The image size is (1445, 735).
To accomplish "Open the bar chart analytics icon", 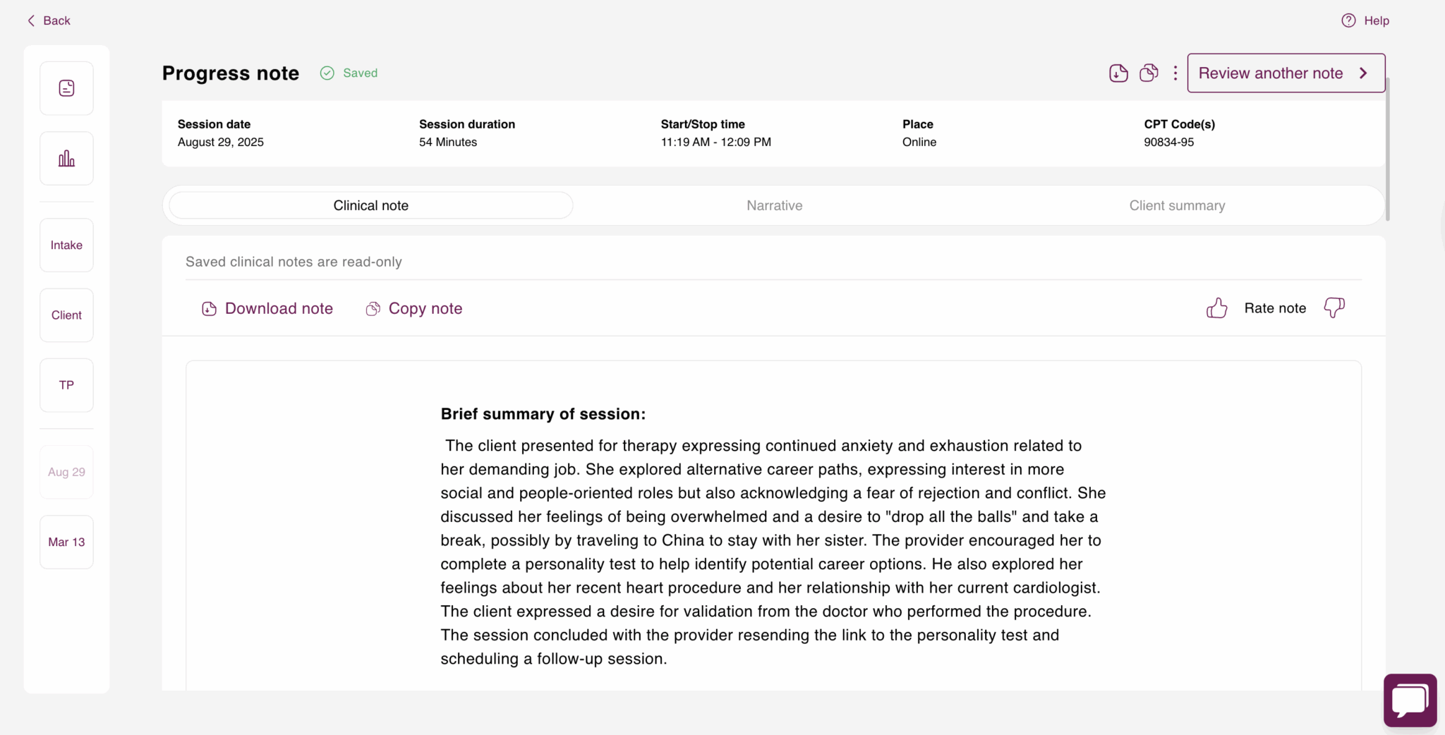I will [x=66, y=159].
